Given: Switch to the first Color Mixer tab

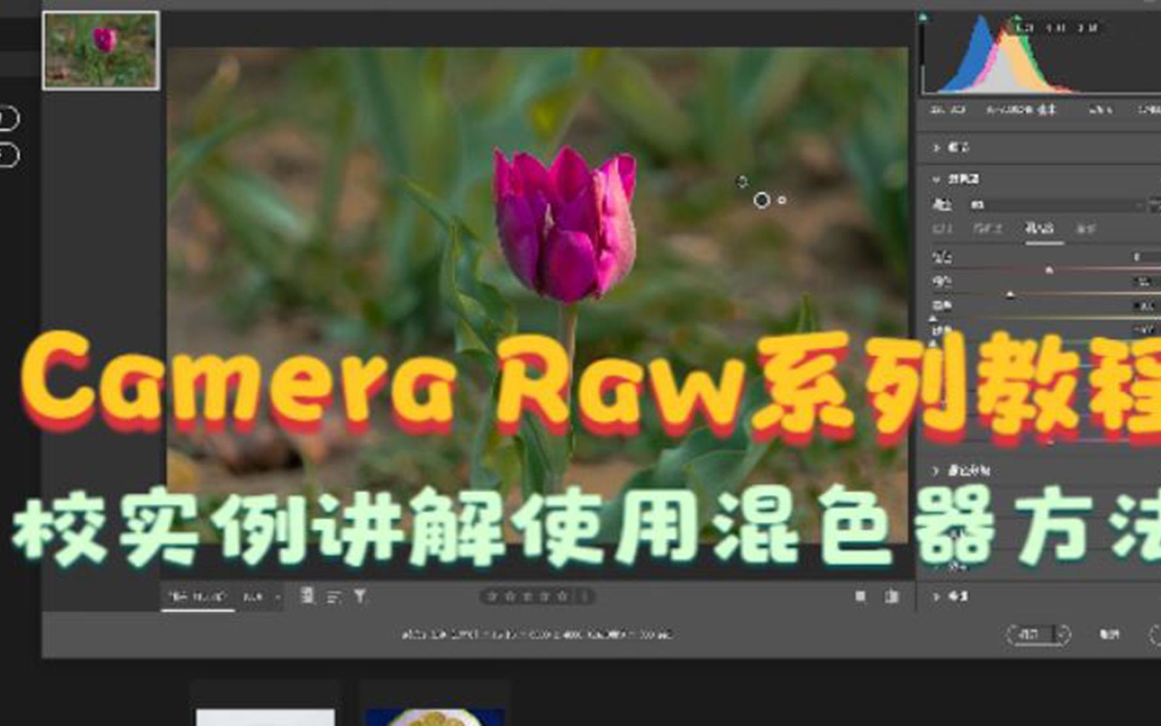Looking at the screenshot, I should [942, 228].
